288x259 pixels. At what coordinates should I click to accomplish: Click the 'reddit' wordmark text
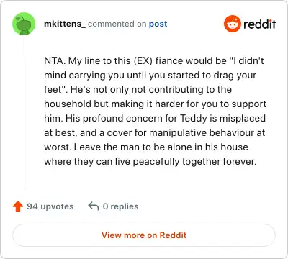pos(259,24)
